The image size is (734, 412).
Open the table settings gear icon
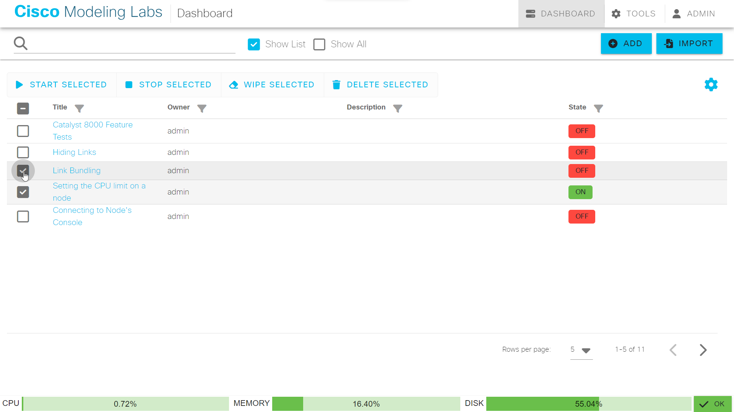point(711,84)
